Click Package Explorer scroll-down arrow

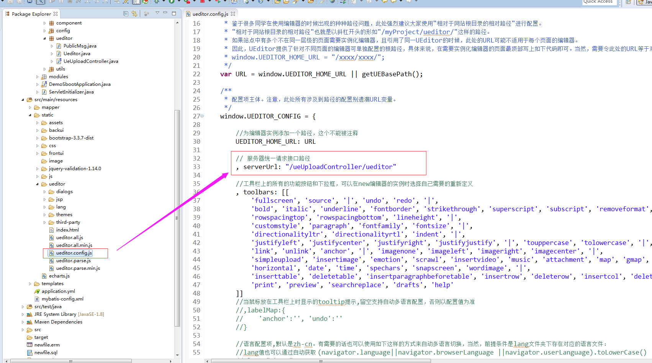[177, 355]
